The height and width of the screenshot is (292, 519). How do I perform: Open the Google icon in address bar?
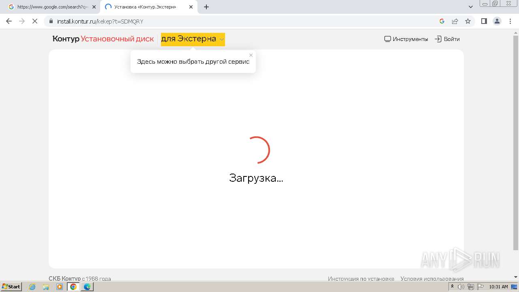(x=442, y=21)
